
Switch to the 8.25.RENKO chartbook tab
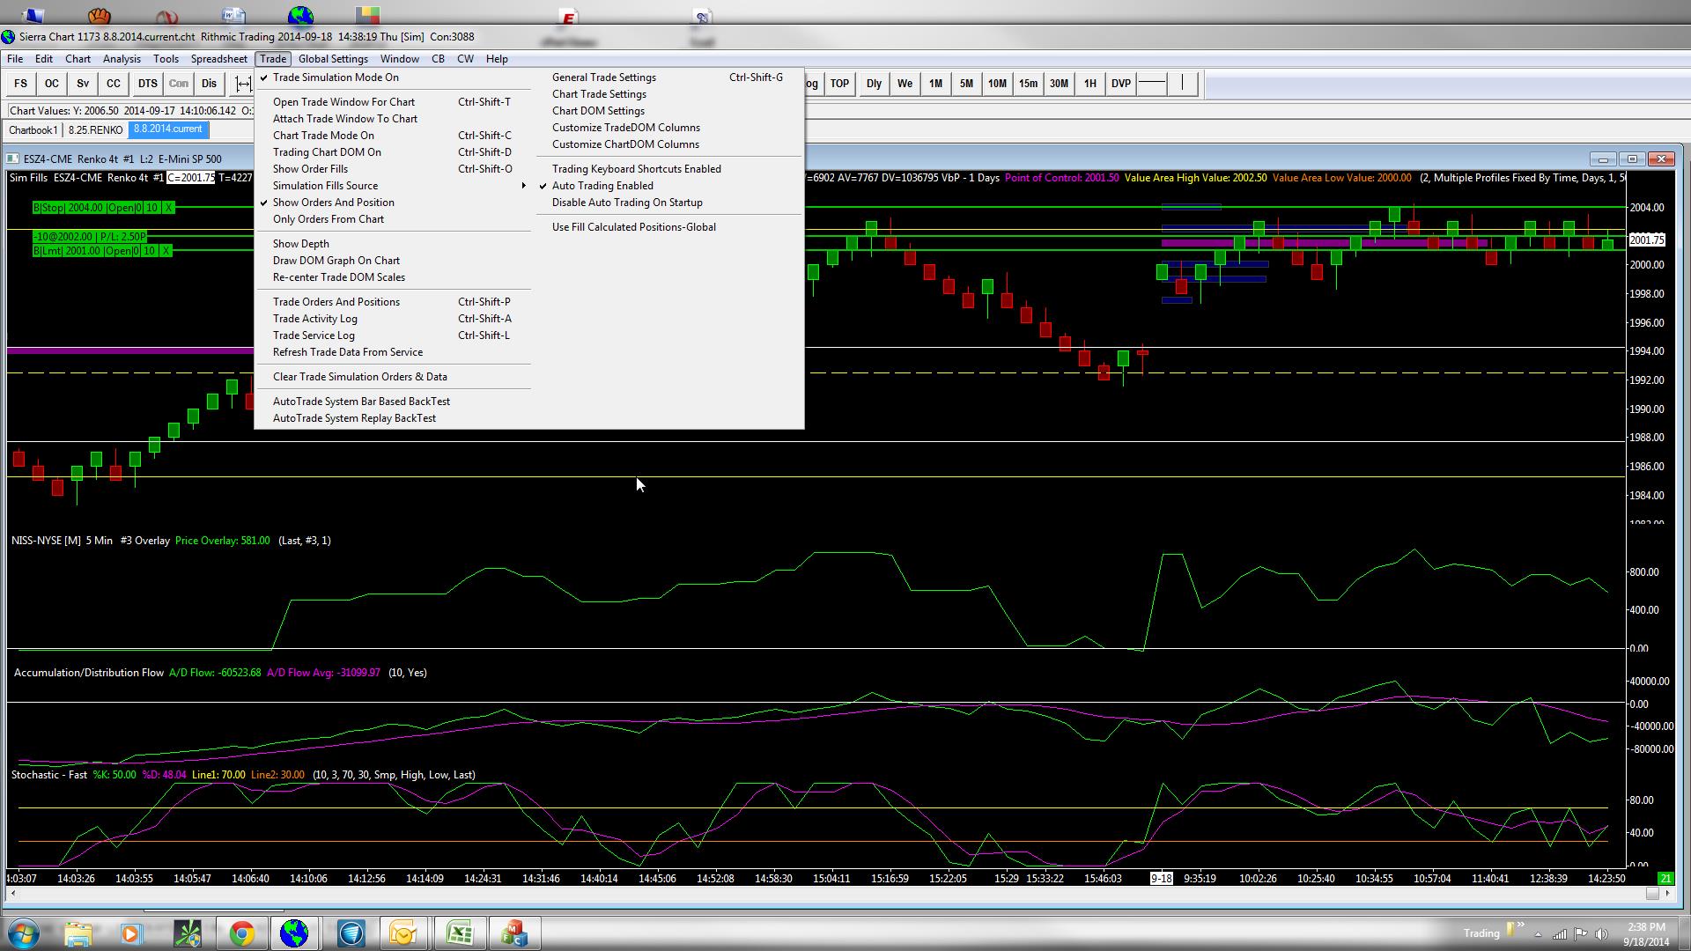[x=95, y=130]
